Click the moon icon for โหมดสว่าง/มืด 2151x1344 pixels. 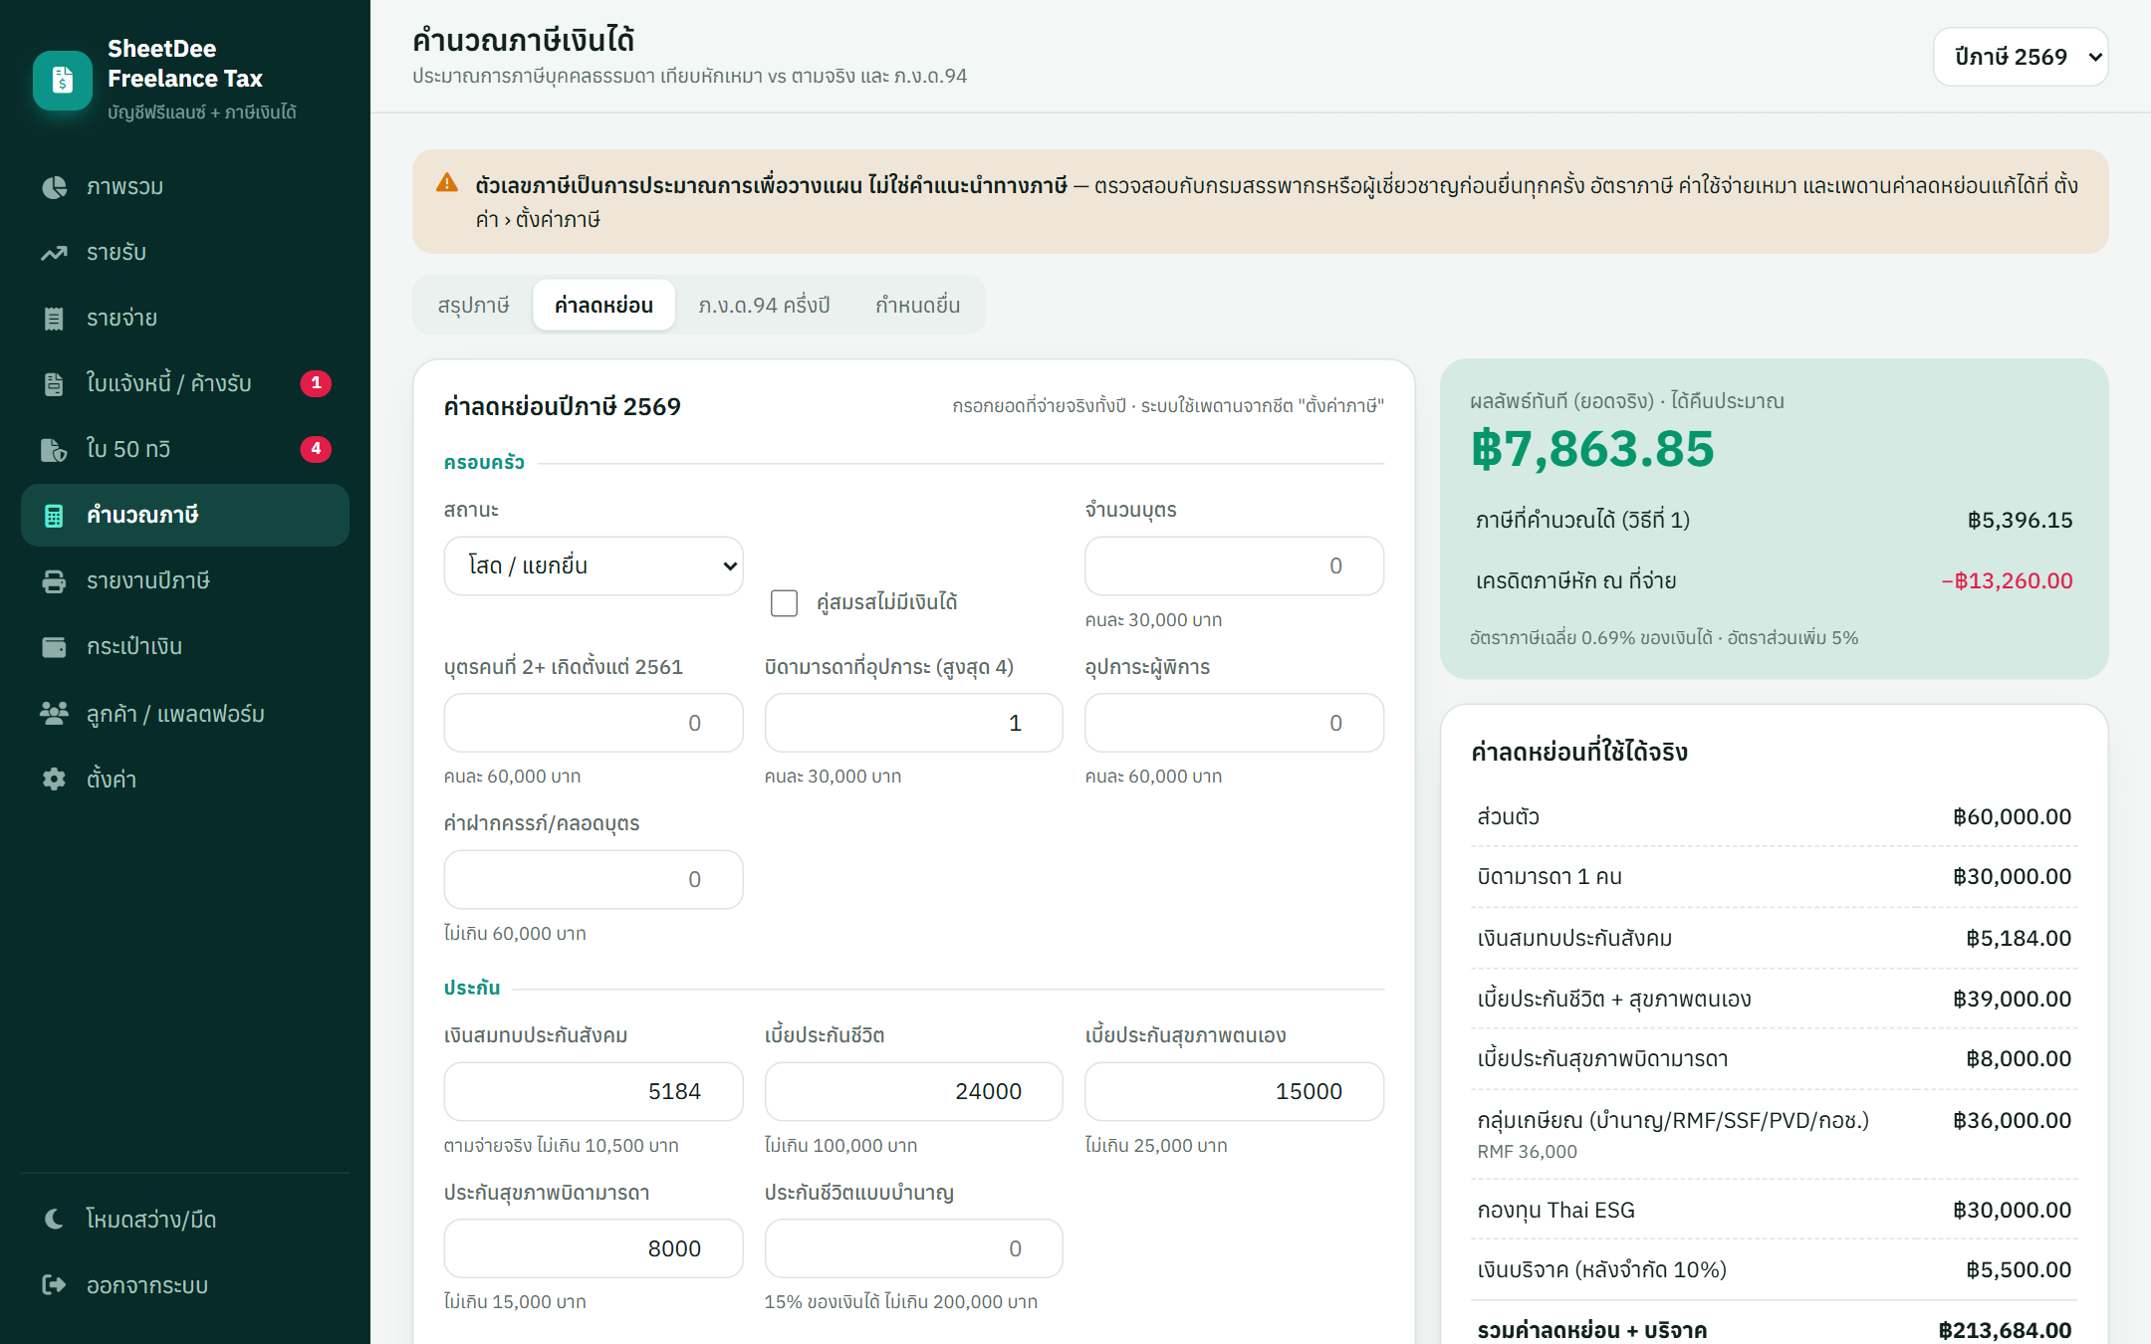[x=54, y=1219]
